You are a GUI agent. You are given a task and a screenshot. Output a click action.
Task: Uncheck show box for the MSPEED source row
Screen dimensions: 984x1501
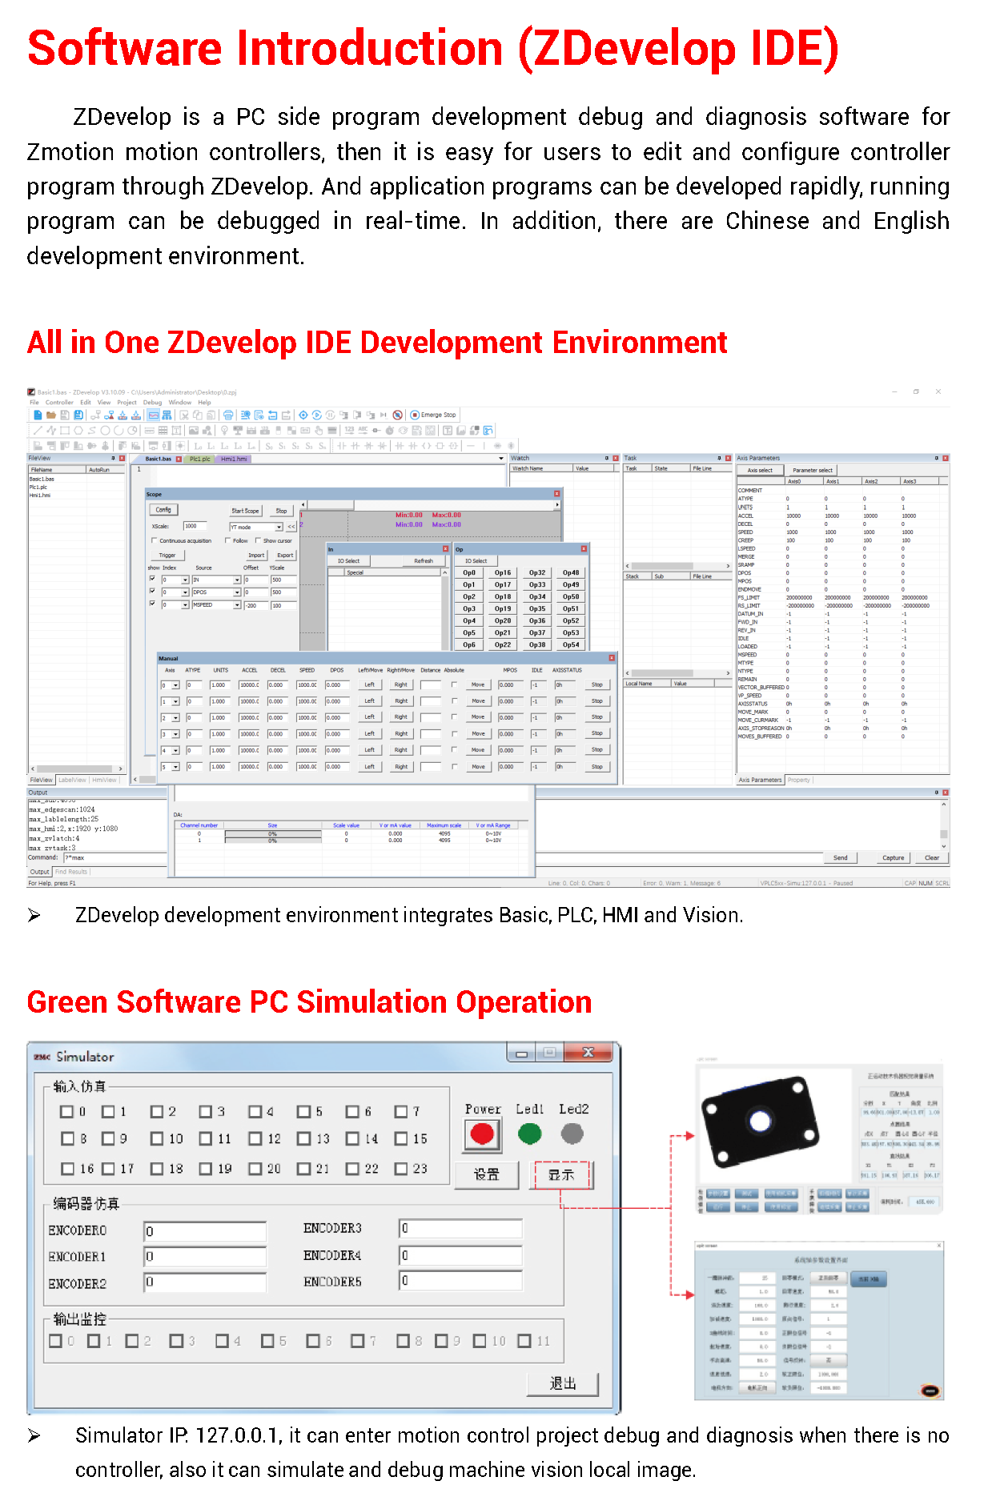(152, 604)
